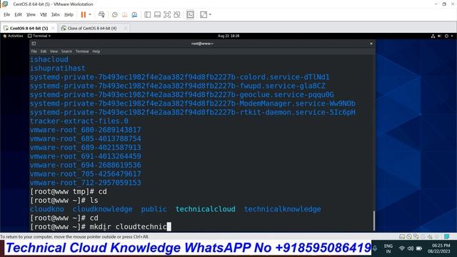This screenshot has width=457, height=257.
Task: Open VMware Help menu
Action: pos(69,14)
